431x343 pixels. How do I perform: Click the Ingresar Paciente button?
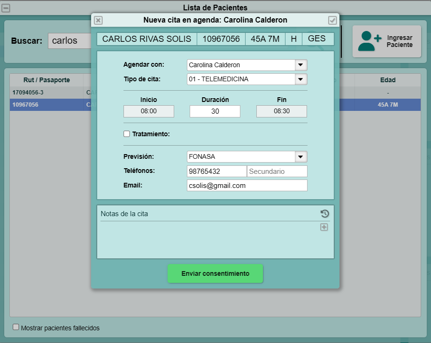[387, 41]
